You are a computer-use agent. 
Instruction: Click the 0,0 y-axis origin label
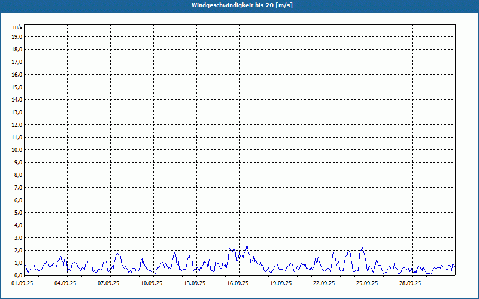(17, 276)
